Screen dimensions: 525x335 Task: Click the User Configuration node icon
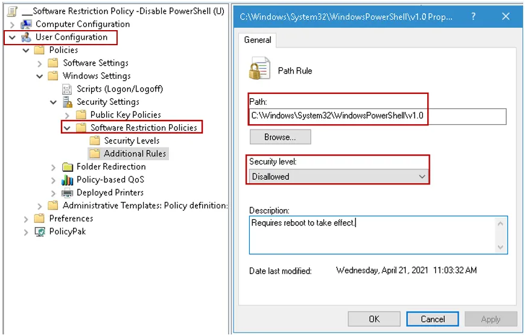click(x=26, y=37)
